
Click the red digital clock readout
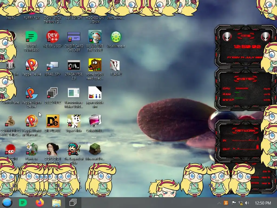[x=247, y=47]
